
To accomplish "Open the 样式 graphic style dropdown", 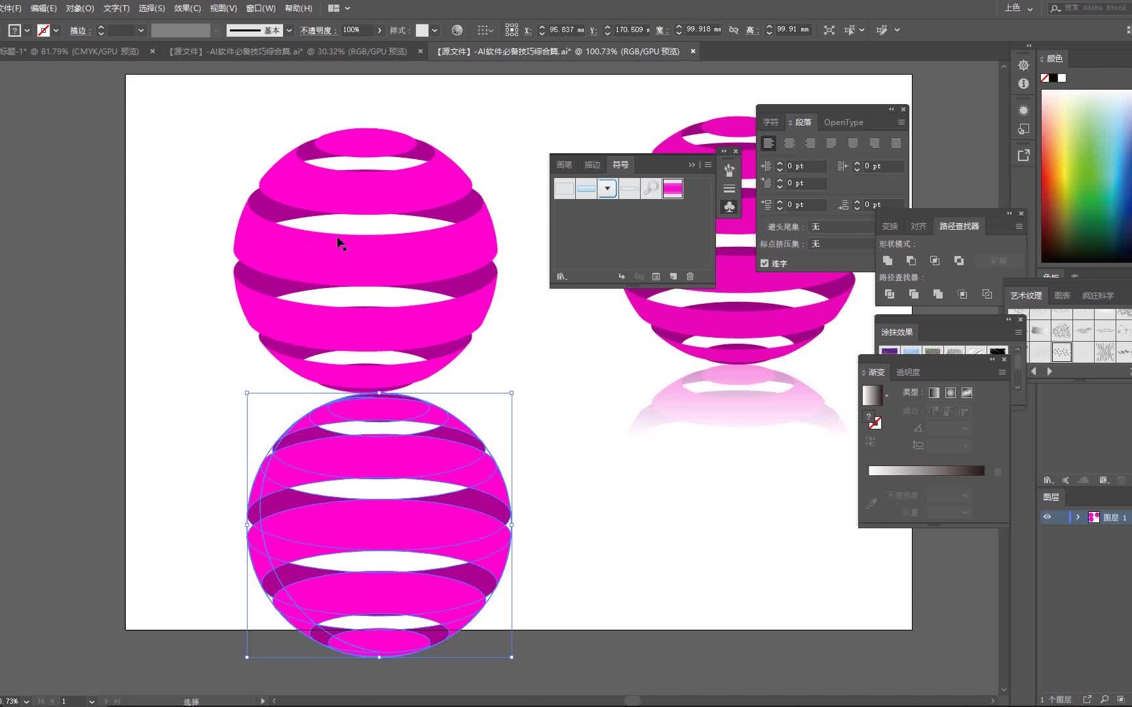I will [x=434, y=30].
